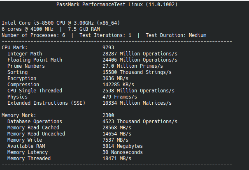Click the value '27.0 Million Primes/s'
The image size is (249, 170).
click(x=133, y=66)
